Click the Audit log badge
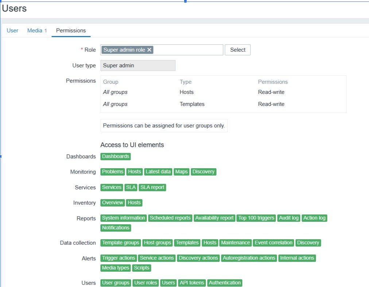369x287 pixels. (x=289, y=218)
